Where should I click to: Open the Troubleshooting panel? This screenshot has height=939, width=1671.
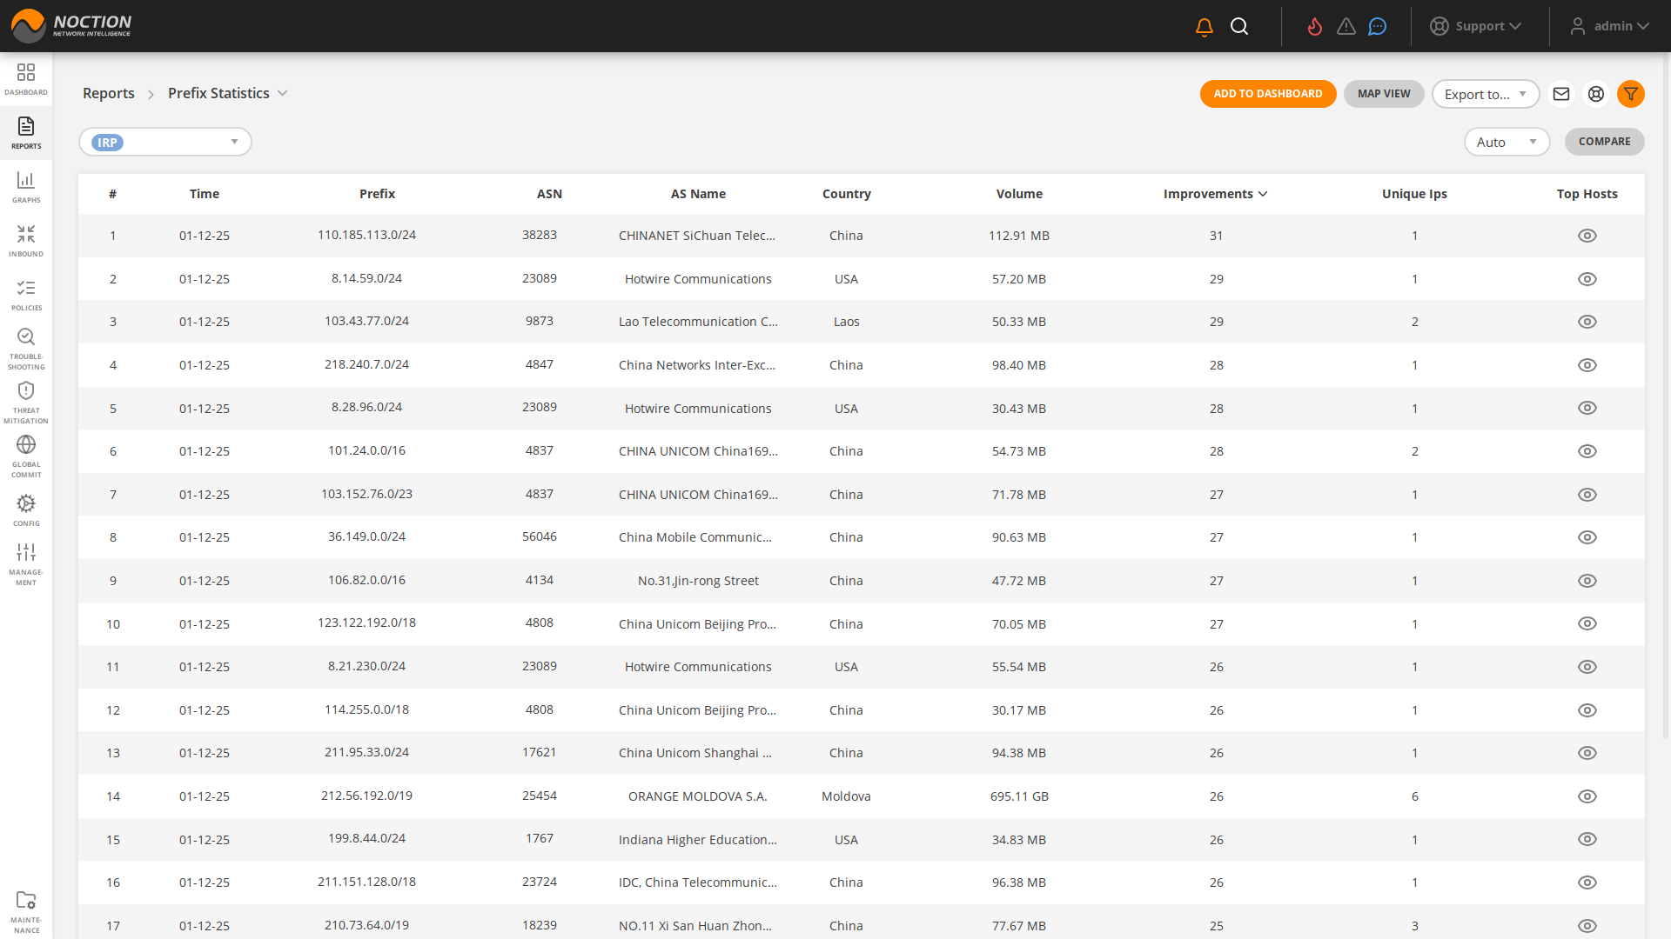click(x=26, y=346)
